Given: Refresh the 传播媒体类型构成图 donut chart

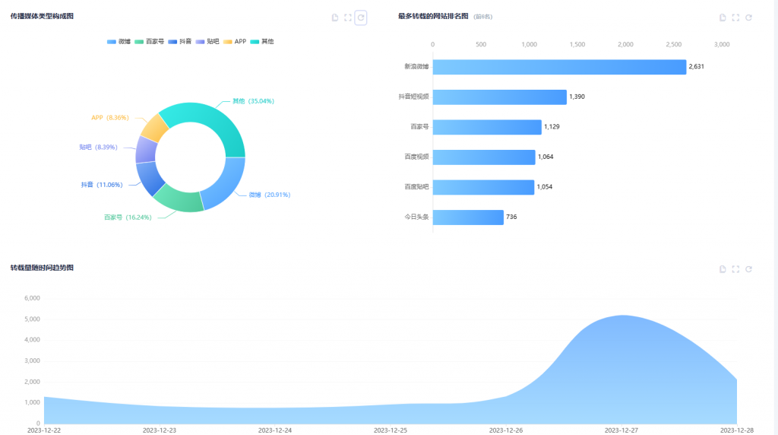Looking at the screenshot, I should pyautogui.click(x=361, y=17).
